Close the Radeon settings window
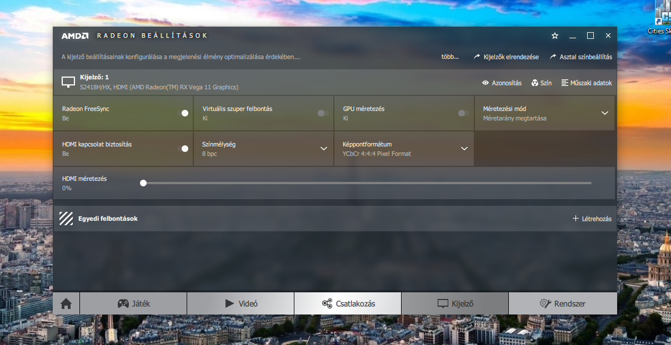 coord(608,35)
